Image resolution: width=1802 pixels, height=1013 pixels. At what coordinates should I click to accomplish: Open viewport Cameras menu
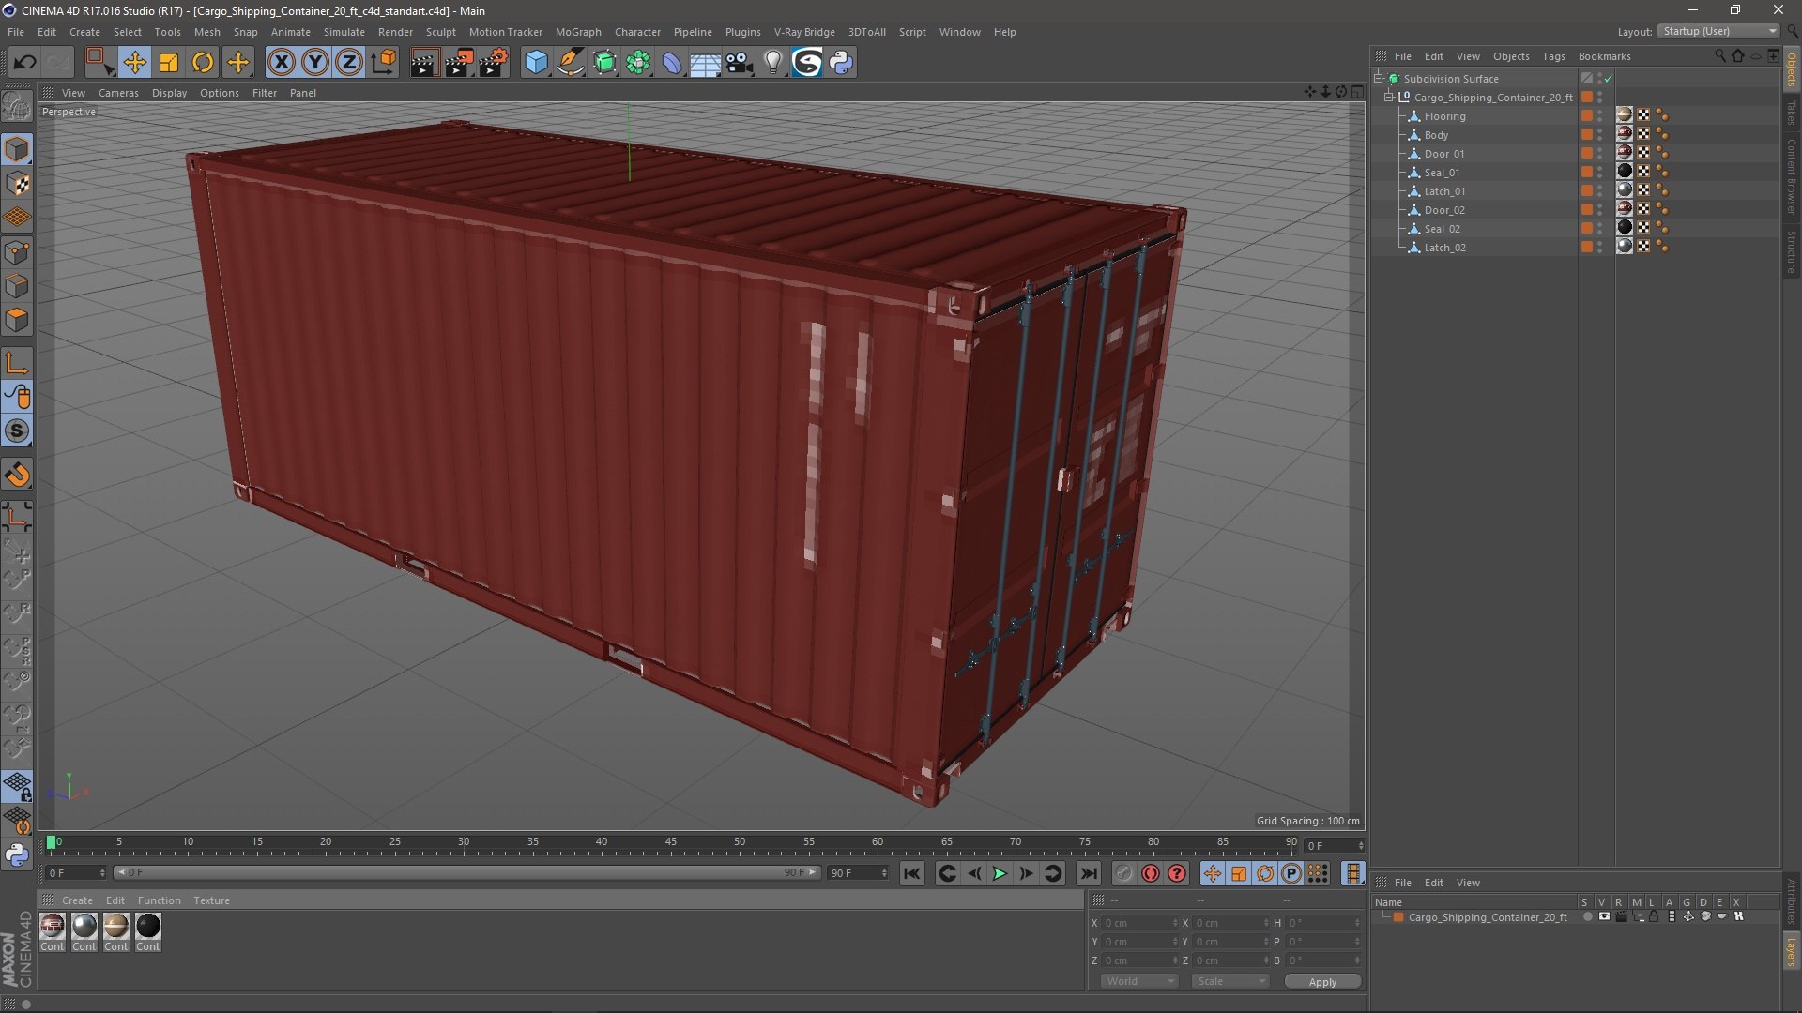click(118, 93)
